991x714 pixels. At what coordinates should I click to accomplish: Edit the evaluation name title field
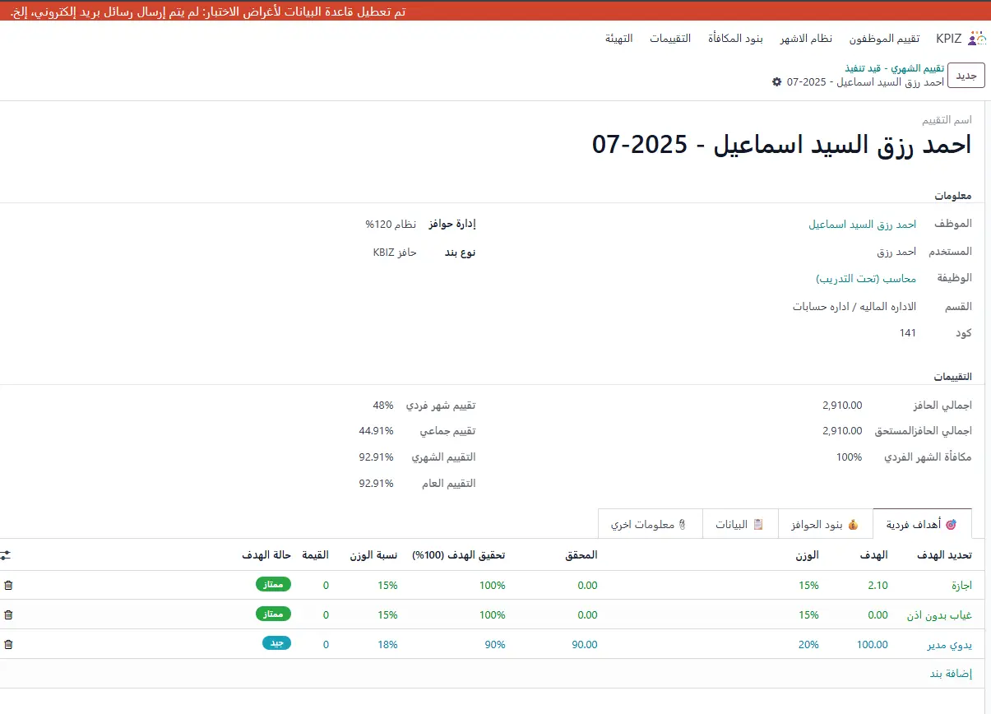pos(781,145)
